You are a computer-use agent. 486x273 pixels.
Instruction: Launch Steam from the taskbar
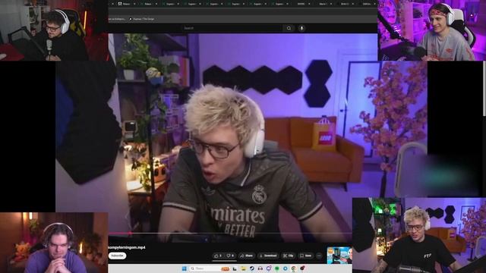click(251, 268)
